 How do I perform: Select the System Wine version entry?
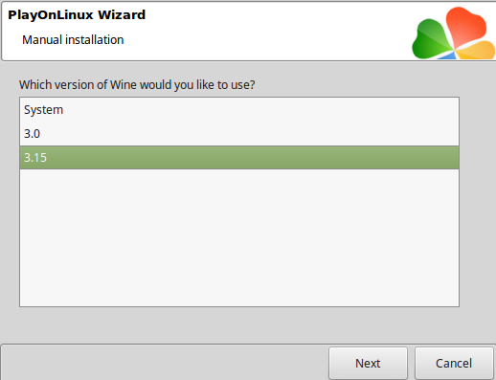point(239,110)
